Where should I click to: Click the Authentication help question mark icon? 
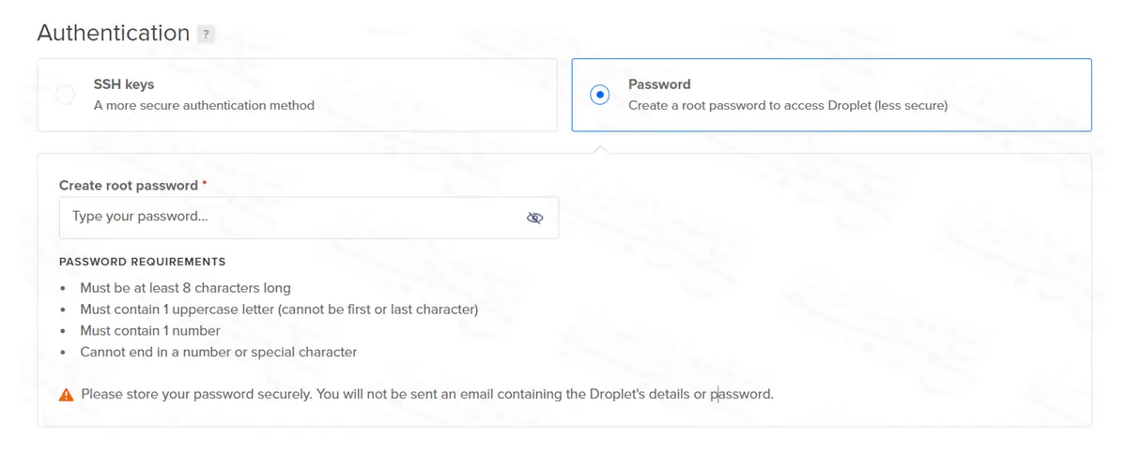pyautogui.click(x=207, y=35)
